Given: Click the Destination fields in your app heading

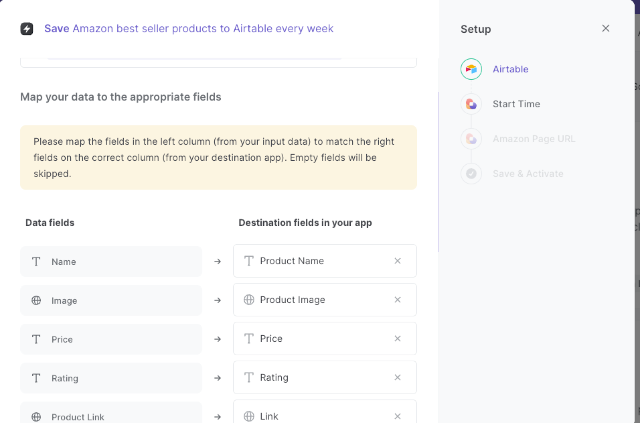Looking at the screenshot, I should click(x=305, y=223).
